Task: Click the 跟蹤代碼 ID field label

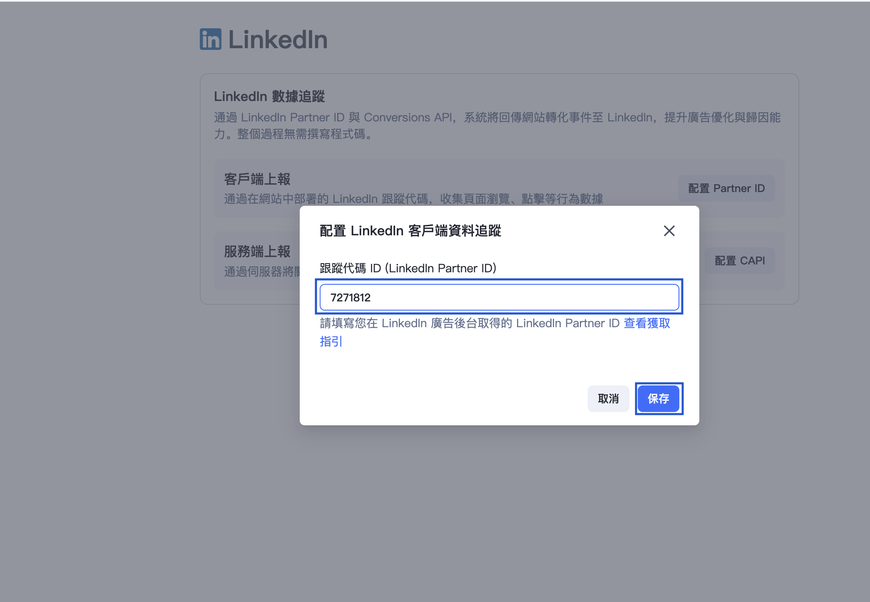Action: (408, 268)
